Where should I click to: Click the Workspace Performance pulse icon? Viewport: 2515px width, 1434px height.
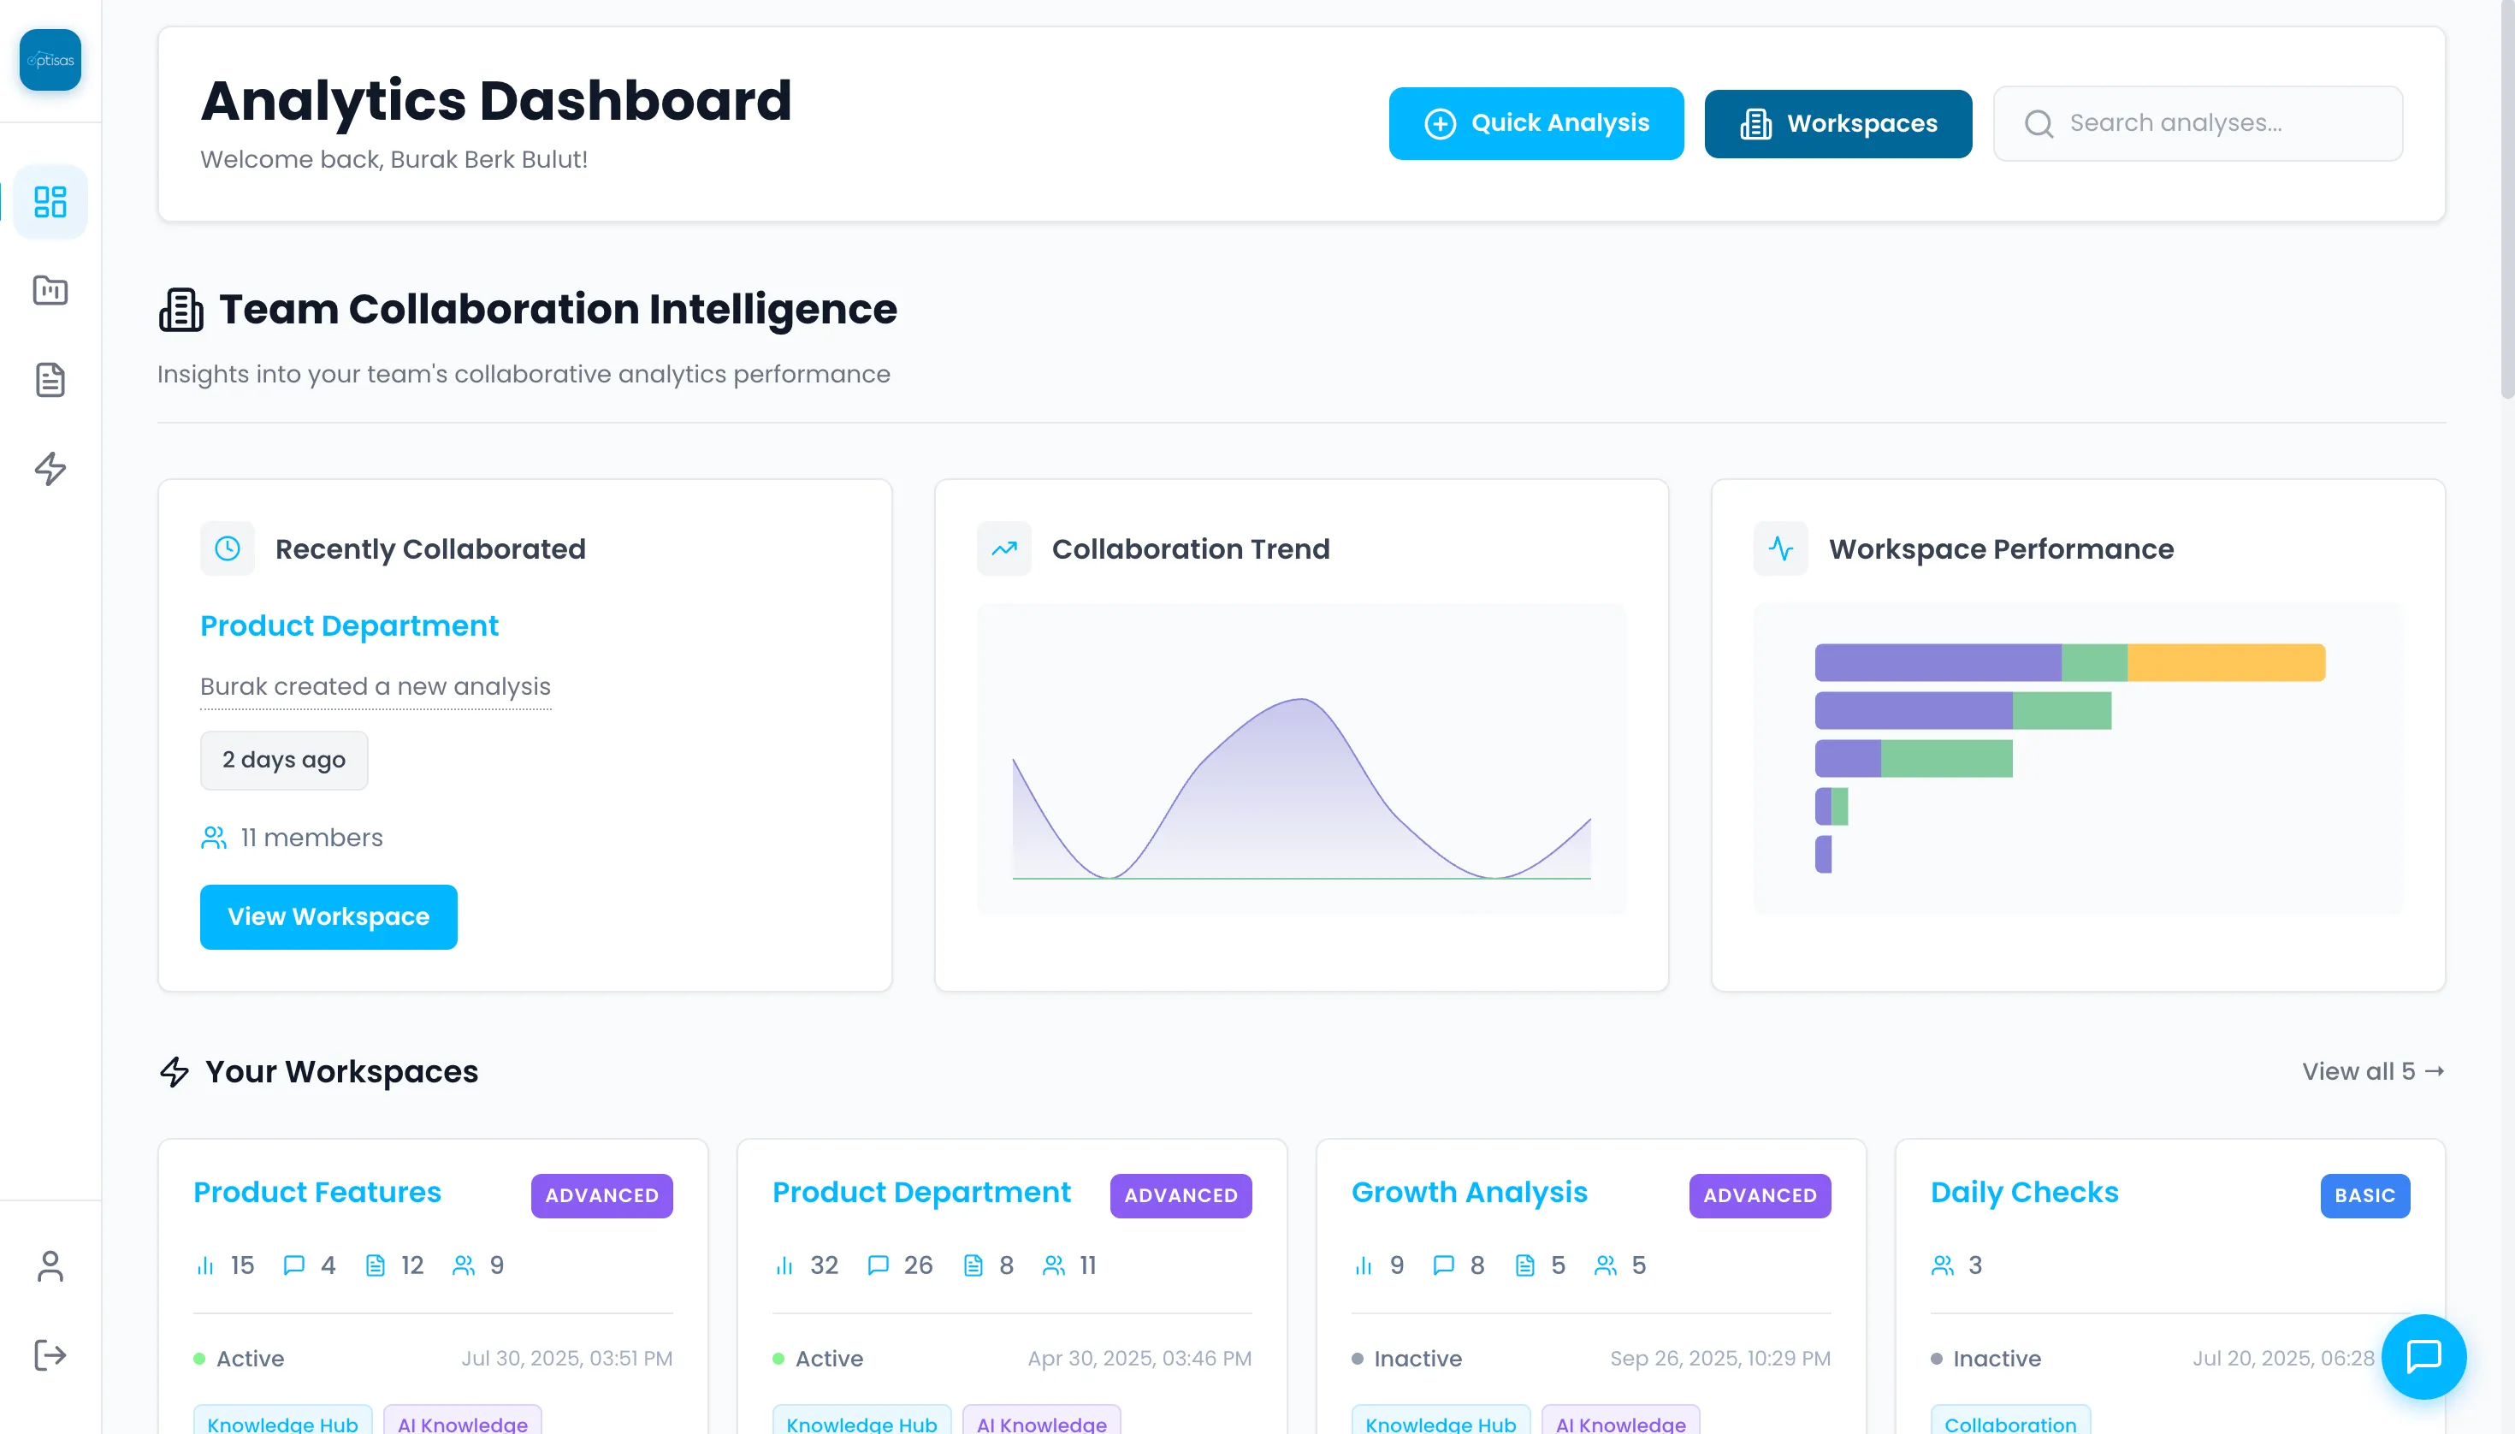[1780, 548]
